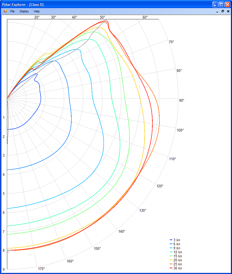The image size is (232, 274).
Task: Click the 70° angle label
Action: tap(172, 42)
